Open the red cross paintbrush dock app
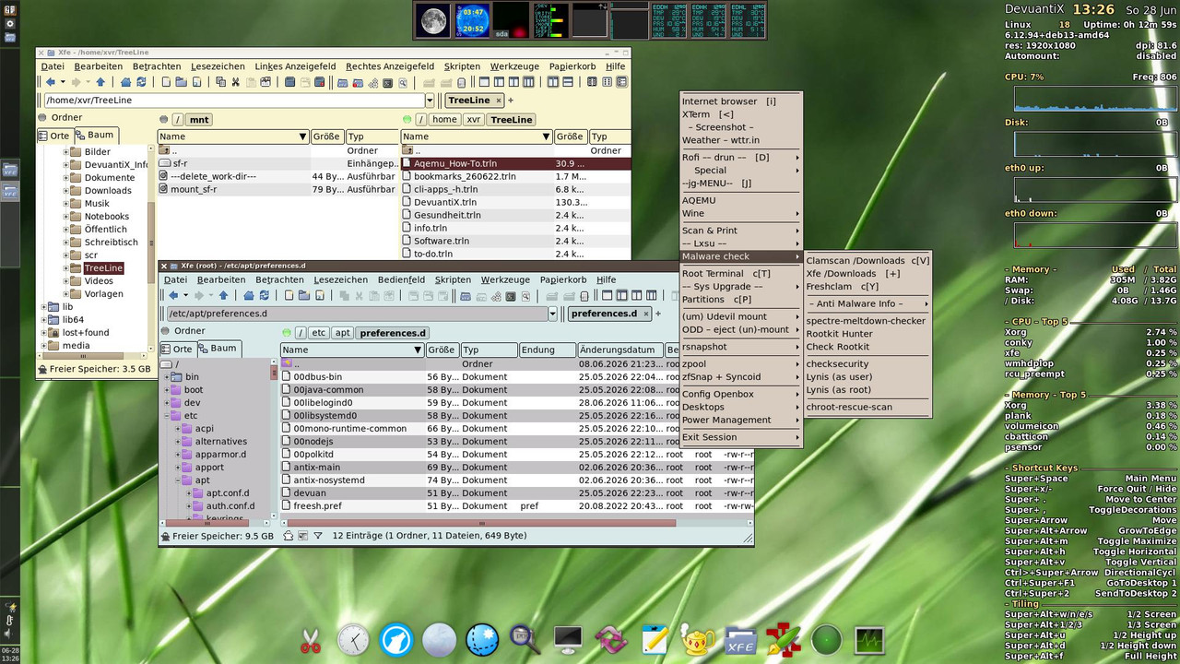 point(784,639)
